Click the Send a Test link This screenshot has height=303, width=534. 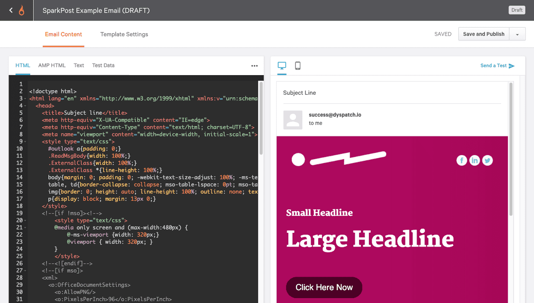(494, 66)
